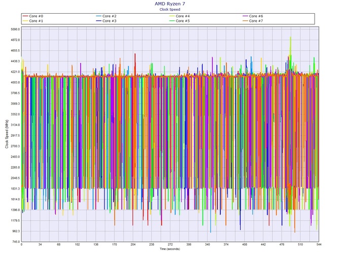The width and height of the screenshot is (340, 255).
Task: Click the 5090.0 y-axis value
Action: [x=15, y=29]
